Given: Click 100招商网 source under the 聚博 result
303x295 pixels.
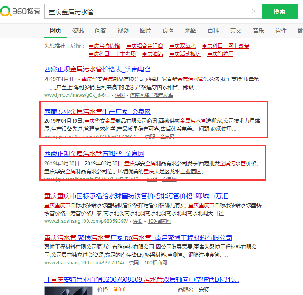Looking at the screenshot, I should coord(156,263).
